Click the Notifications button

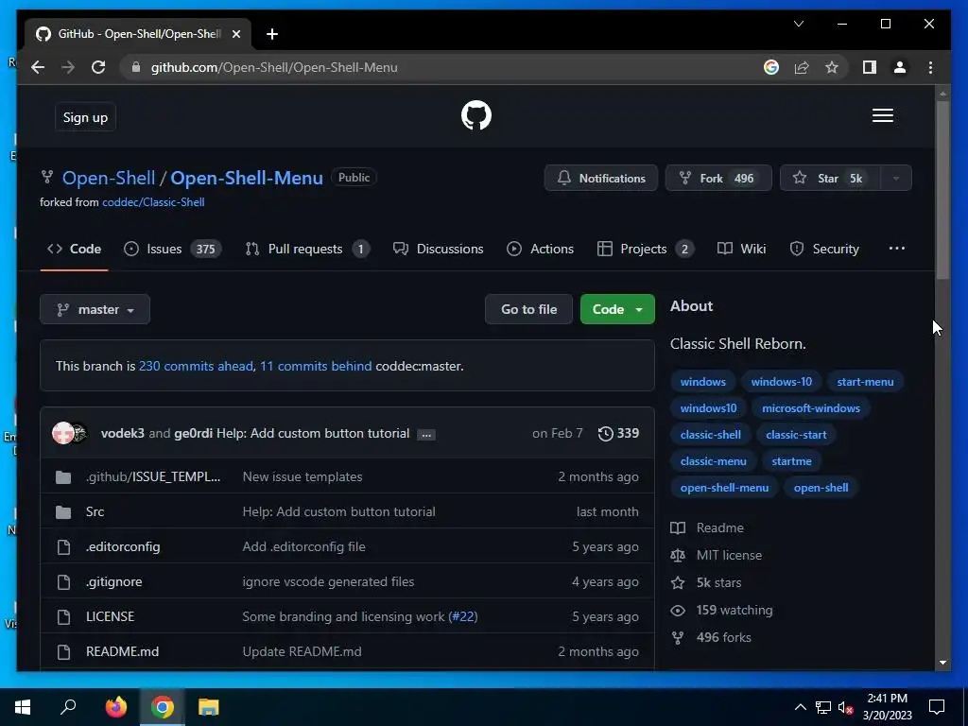pyautogui.click(x=601, y=179)
